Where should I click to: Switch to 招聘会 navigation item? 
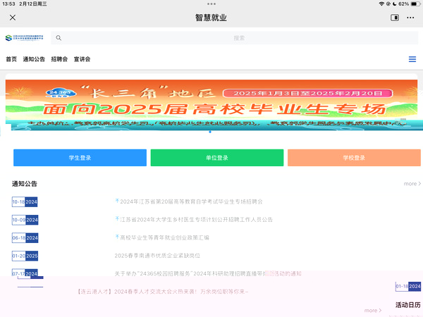[59, 59]
